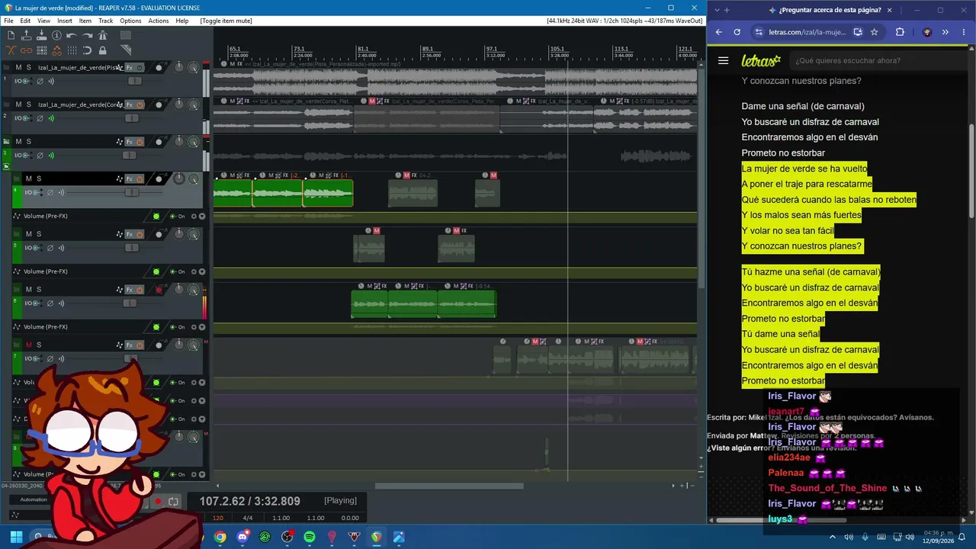Open the Track menu

pos(105,21)
